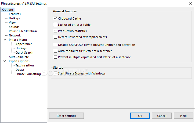Collapse the Phrase Menu tree node
This screenshot has height=123, width=195.
[5, 40]
